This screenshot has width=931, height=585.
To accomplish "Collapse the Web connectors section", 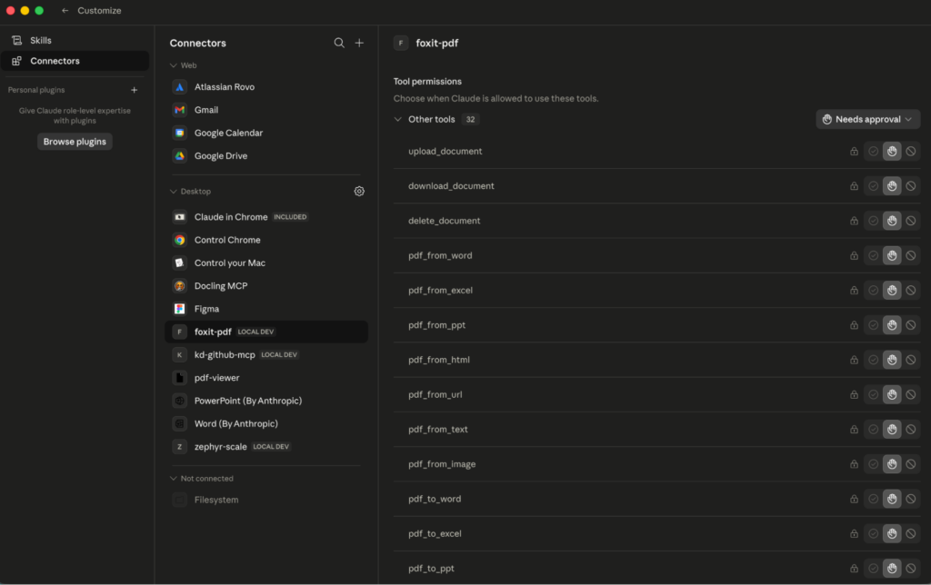I will (x=174, y=65).
